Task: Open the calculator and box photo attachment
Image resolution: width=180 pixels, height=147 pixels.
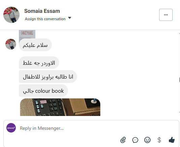Action: [60, 107]
